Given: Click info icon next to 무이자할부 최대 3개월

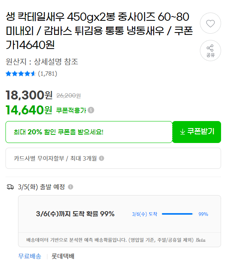Looking at the screenshot, I should (102, 158).
